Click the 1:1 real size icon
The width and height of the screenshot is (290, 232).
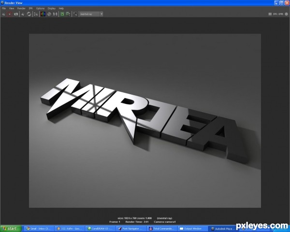pos(55,14)
